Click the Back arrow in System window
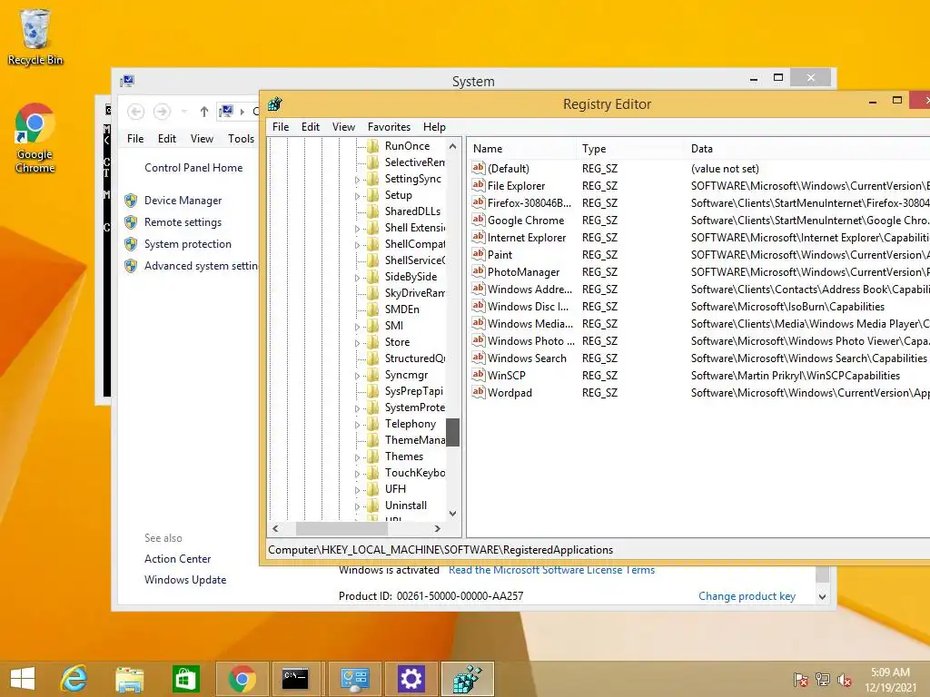The width and height of the screenshot is (930, 697). (x=136, y=112)
